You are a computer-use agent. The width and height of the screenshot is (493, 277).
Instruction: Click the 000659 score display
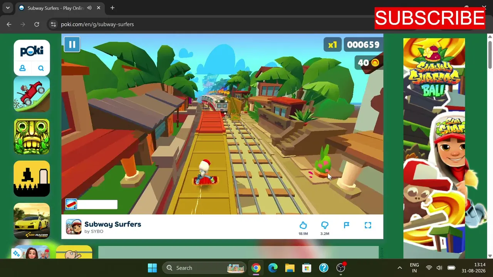[363, 45]
